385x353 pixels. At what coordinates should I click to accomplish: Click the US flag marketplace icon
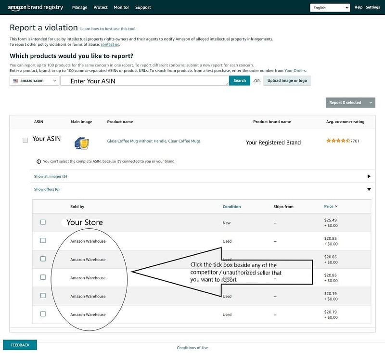pos(15,80)
